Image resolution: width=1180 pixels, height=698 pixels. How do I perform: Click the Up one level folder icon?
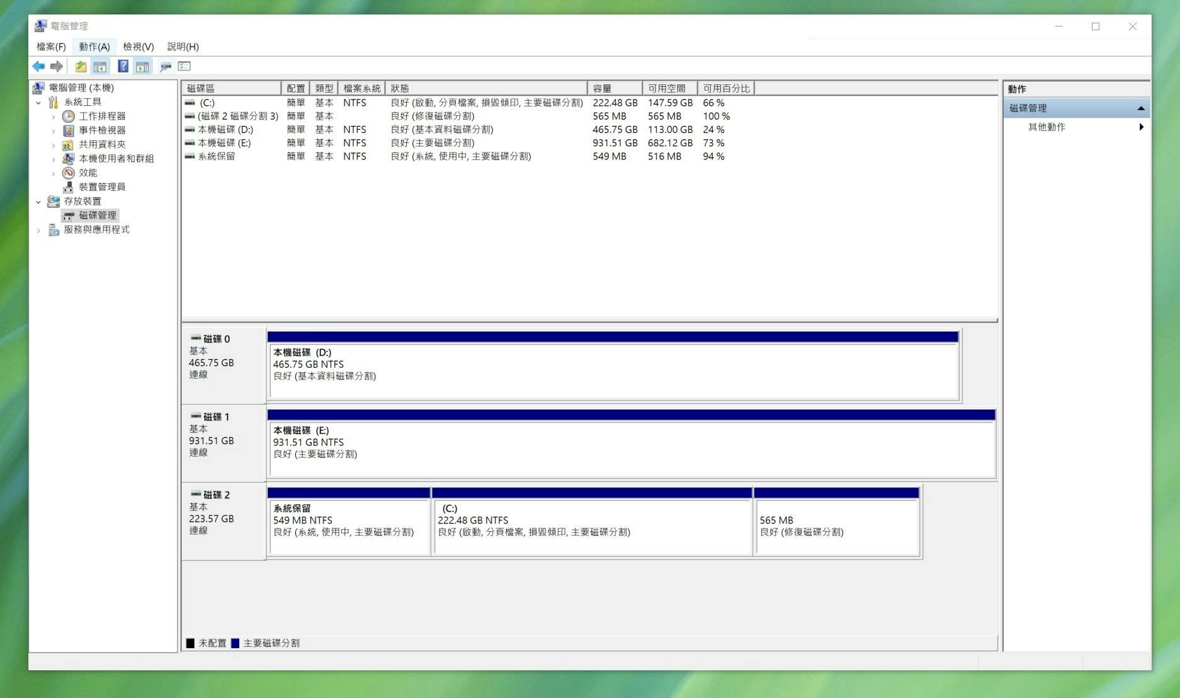(81, 66)
